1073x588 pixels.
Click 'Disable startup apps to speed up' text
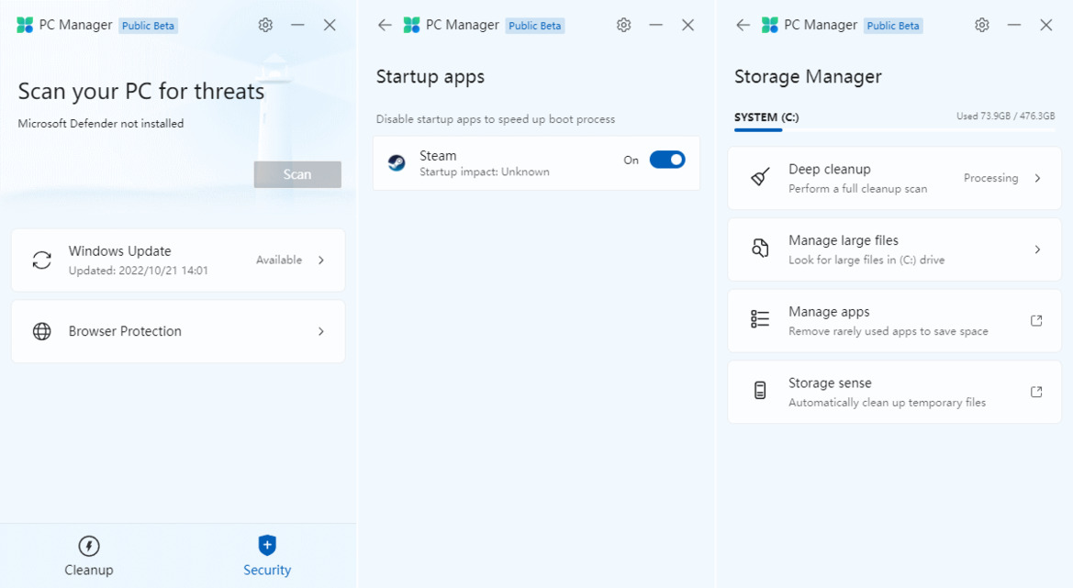point(496,119)
